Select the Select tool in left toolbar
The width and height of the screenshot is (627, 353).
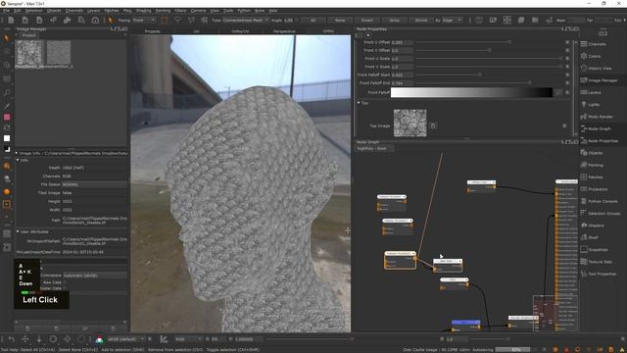7,37
